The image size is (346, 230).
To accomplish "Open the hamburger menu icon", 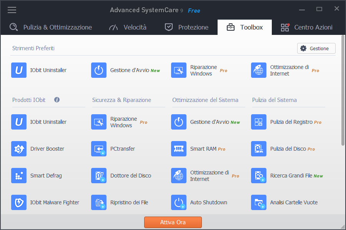I will (x=12, y=10).
